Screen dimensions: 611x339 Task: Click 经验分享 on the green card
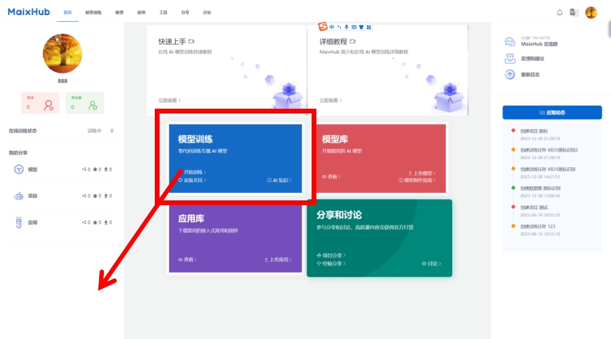tap(331, 264)
